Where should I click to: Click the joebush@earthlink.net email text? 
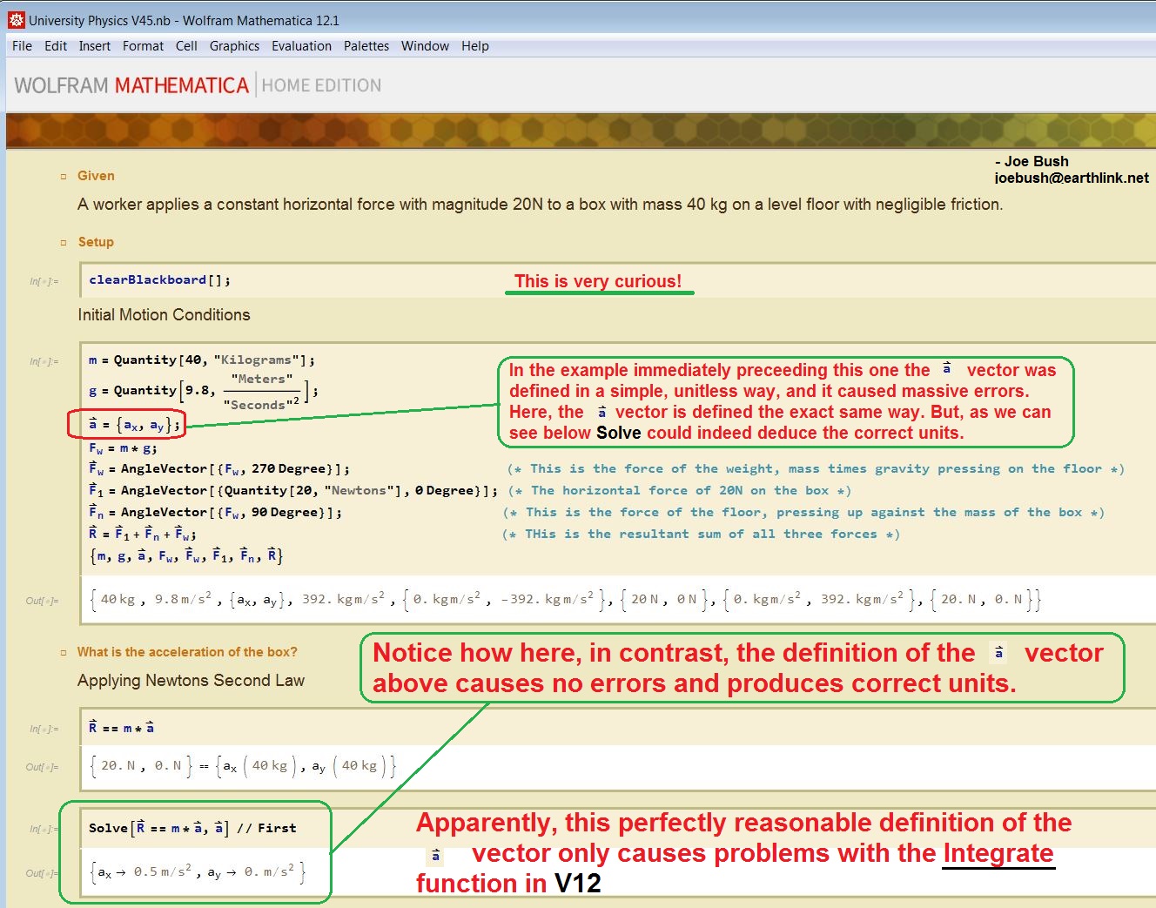1072,178
